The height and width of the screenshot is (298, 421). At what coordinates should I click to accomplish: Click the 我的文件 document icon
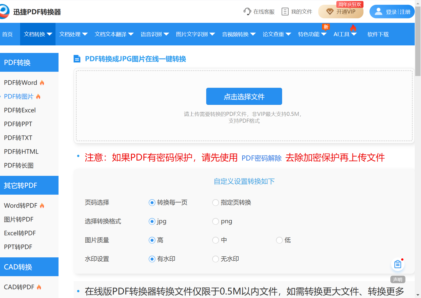coord(285,11)
